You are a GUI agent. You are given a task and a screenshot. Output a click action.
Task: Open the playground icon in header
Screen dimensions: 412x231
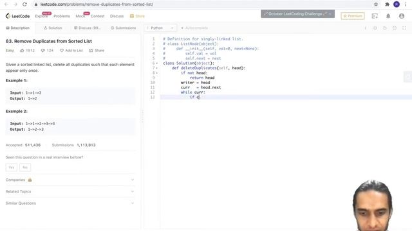(x=375, y=16)
